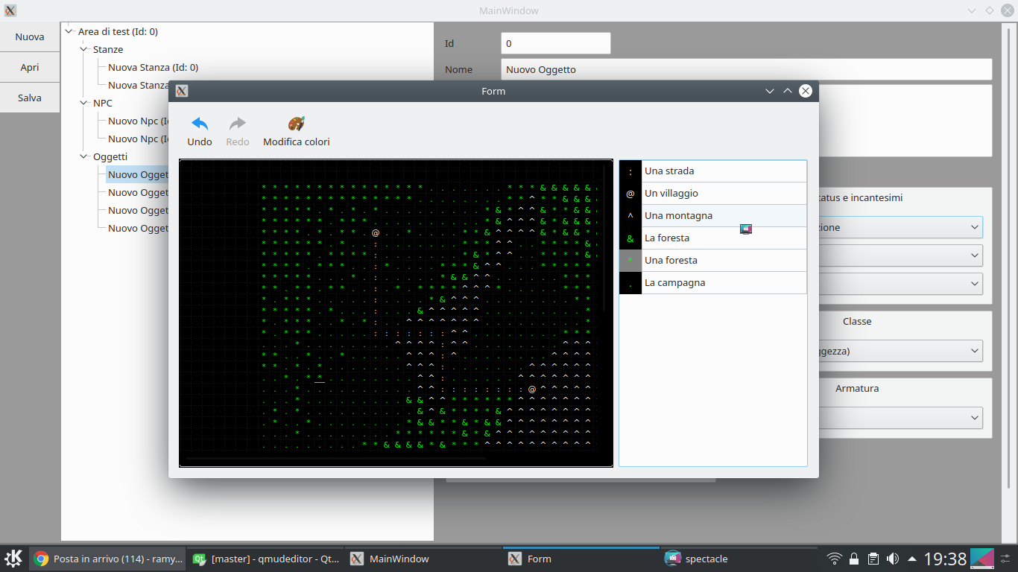Collapse the NPC tree node
1018x572 pixels.
84,103
